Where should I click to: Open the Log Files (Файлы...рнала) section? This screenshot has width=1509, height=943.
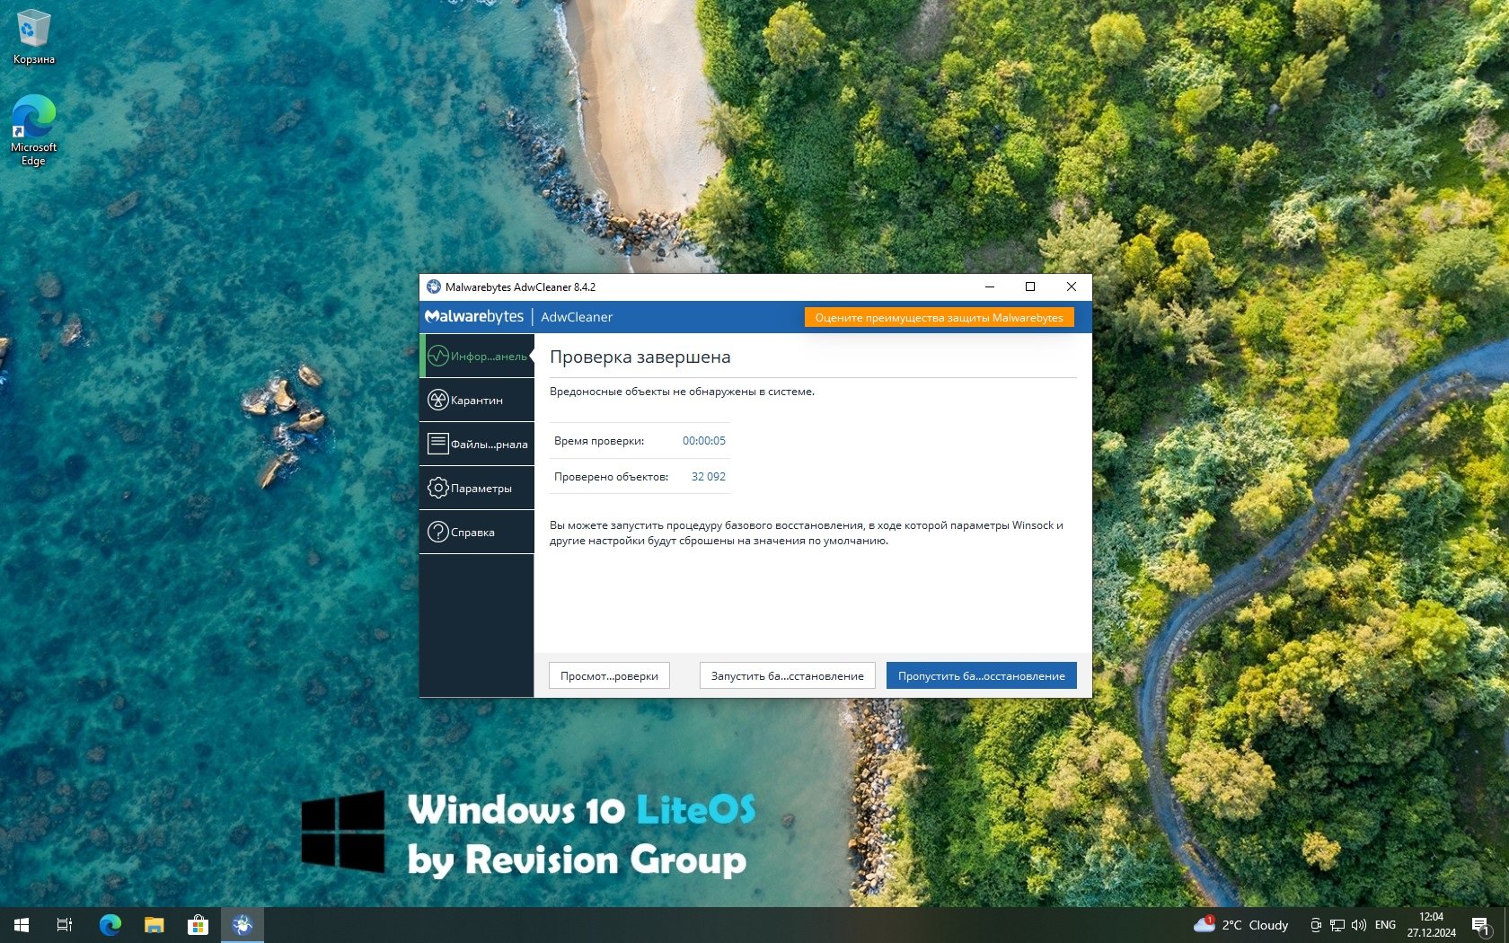pos(477,445)
